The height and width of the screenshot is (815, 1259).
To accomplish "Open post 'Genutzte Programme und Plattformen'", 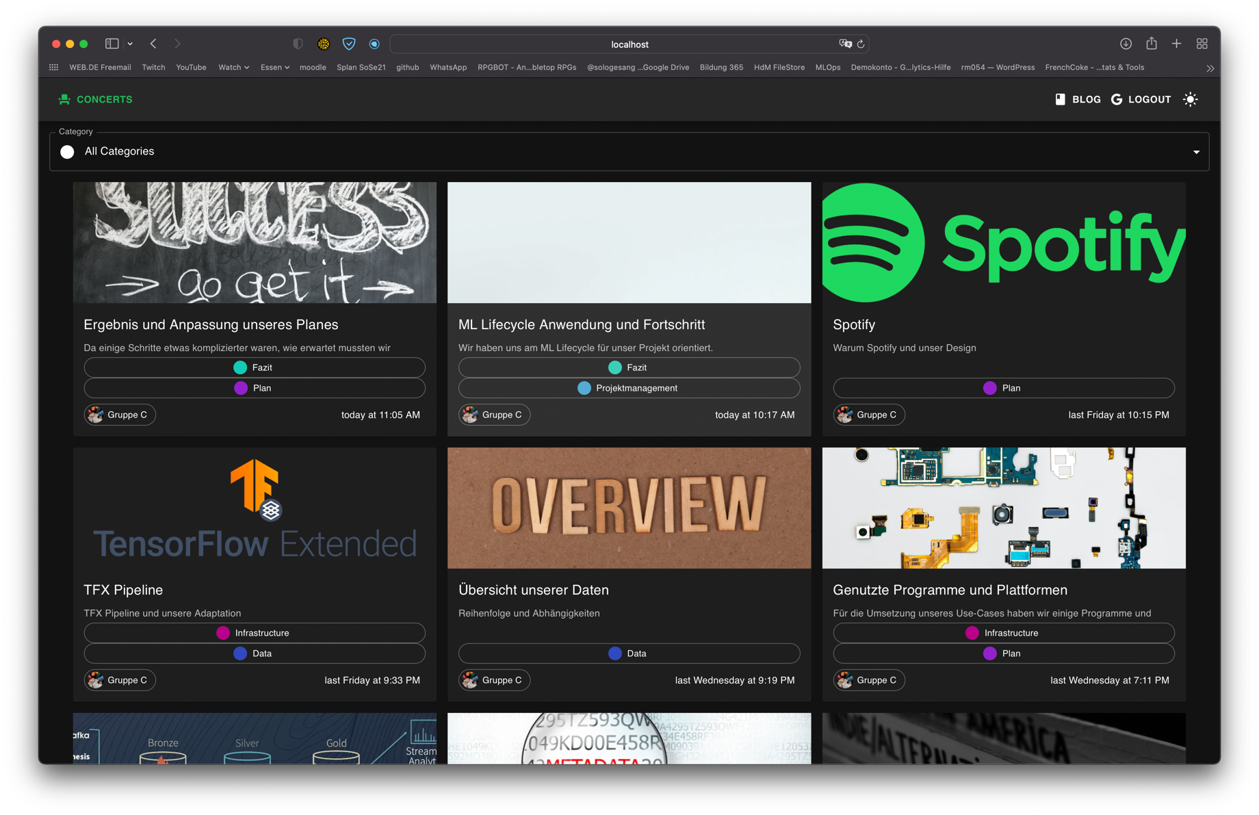I will (950, 590).
